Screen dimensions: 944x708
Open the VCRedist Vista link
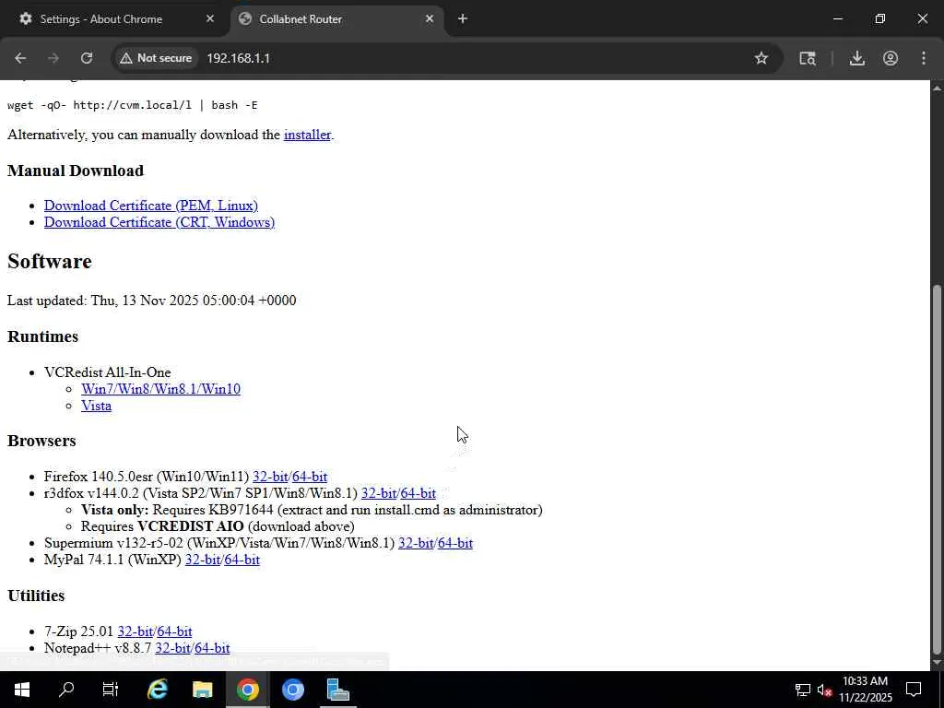pyautogui.click(x=96, y=406)
